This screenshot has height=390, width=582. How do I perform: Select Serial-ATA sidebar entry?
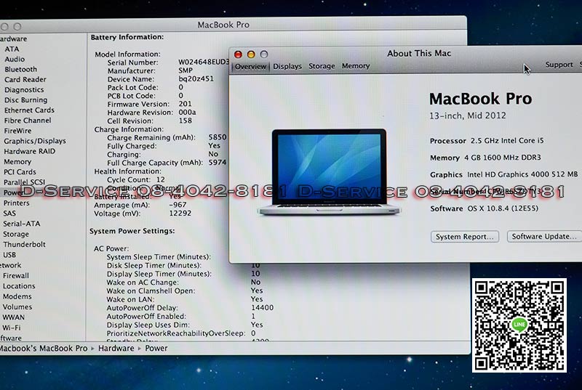click(22, 224)
